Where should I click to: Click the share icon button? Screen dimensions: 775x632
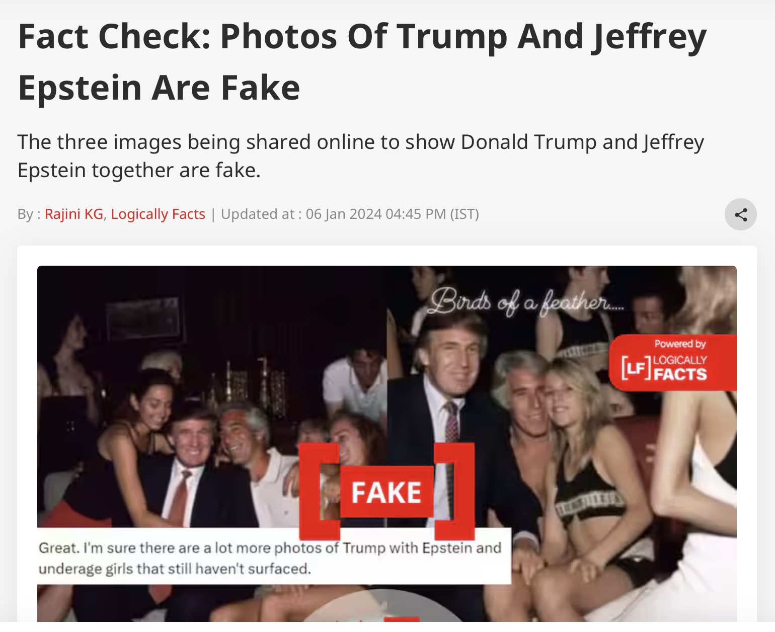click(740, 215)
